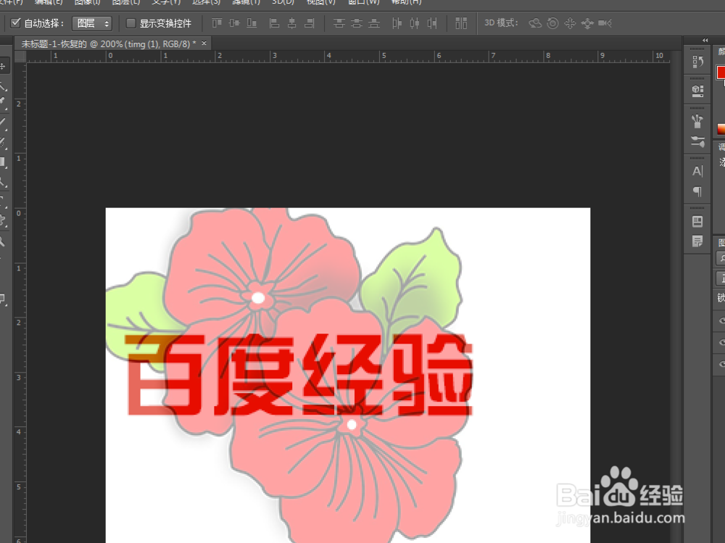Select the align horizontal centers icon
This screenshot has width=725, height=543.
pyautogui.click(x=291, y=23)
